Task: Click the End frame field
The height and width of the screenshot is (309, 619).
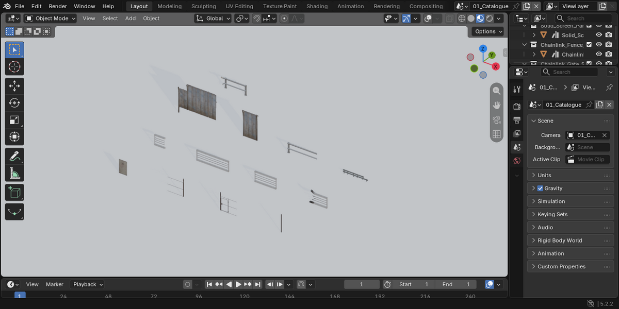Action: coord(456,284)
